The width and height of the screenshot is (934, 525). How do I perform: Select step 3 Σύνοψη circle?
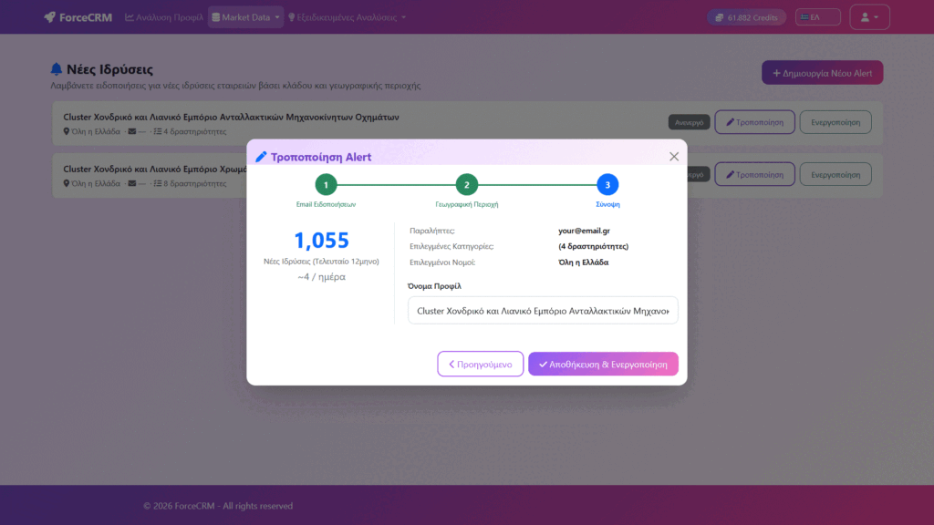click(x=607, y=185)
